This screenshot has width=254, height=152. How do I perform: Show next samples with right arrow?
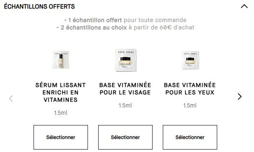(x=240, y=96)
